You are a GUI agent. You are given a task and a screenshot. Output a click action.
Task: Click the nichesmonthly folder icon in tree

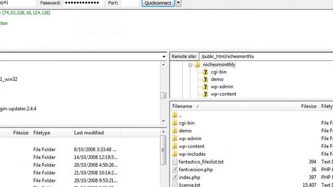coord(198,64)
